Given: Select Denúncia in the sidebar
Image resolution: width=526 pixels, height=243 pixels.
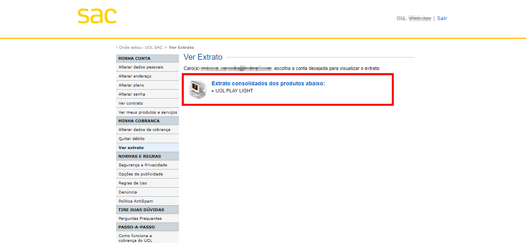Looking at the screenshot, I should point(148,192).
